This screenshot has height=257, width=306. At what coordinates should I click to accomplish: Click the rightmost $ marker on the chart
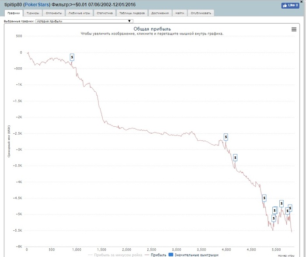click(x=290, y=208)
